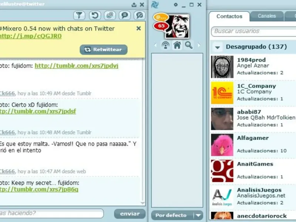Click the ababi87 avatar

(x=222, y=119)
